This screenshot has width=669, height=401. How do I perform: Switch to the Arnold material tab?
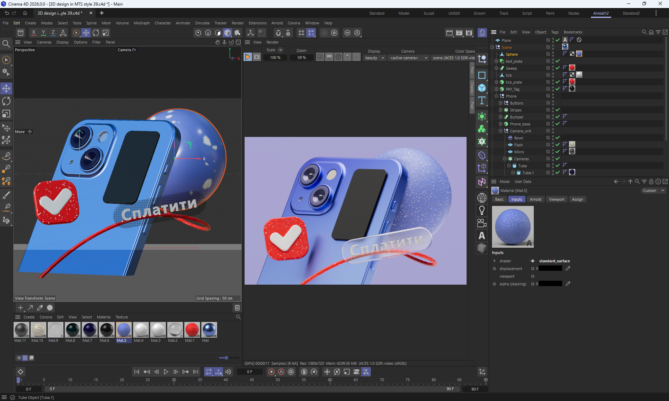pyautogui.click(x=535, y=199)
